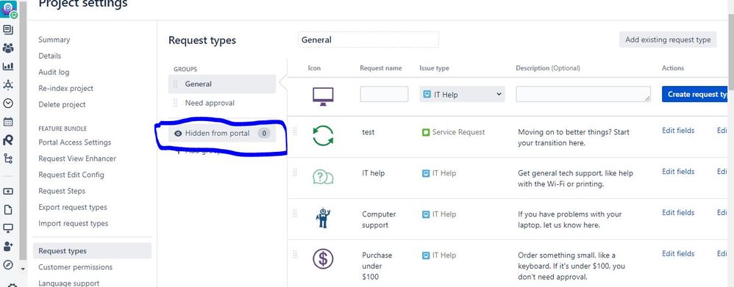Image resolution: width=734 pixels, height=287 pixels.
Task: Open the customers people icon
Action: [x=8, y=48]
